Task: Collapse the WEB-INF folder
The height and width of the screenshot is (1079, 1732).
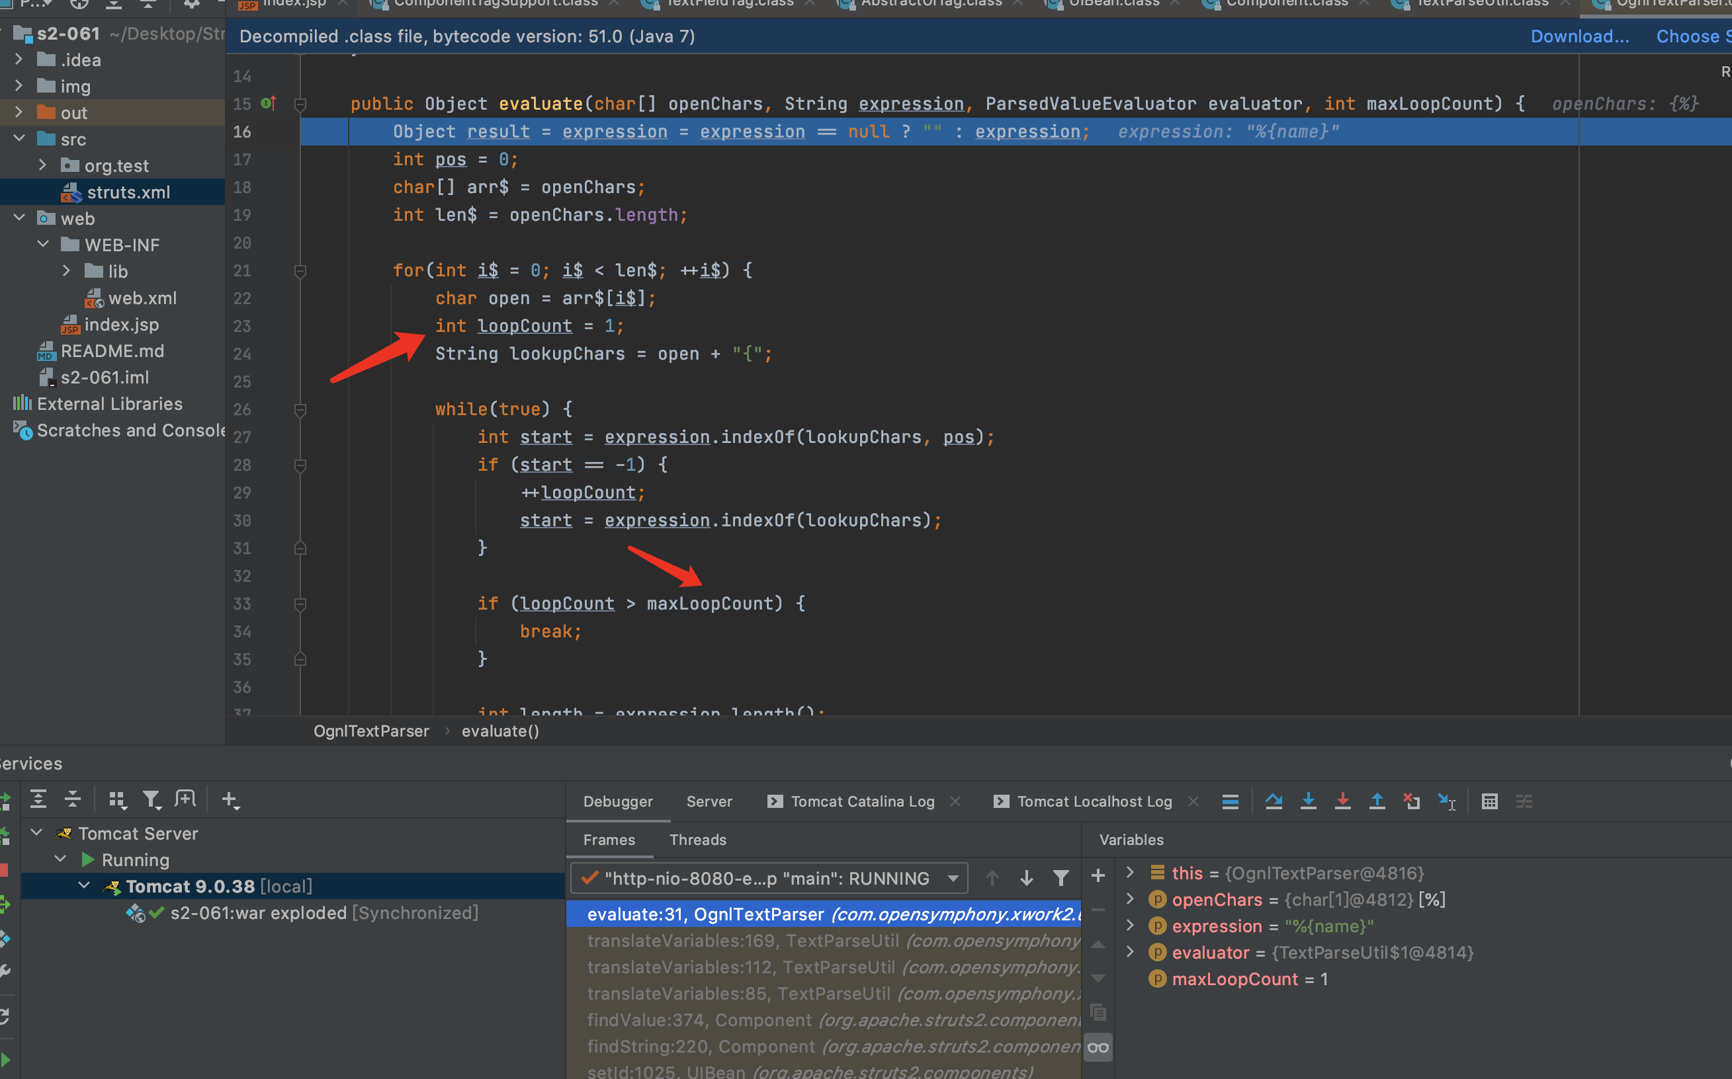Action: (43, 244)
